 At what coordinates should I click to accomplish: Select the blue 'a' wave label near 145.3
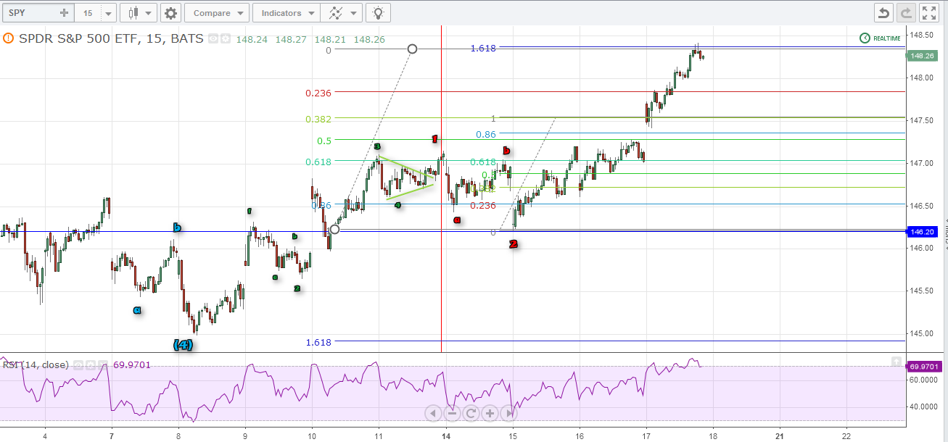(137, 310)
